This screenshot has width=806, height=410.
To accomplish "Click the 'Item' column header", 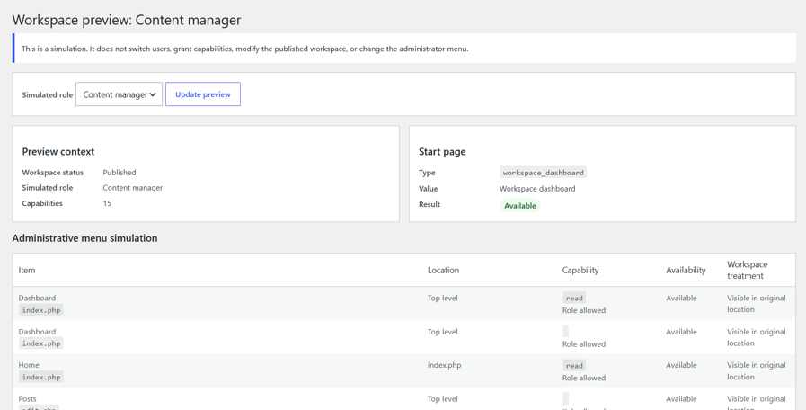I will coord(27,270).
